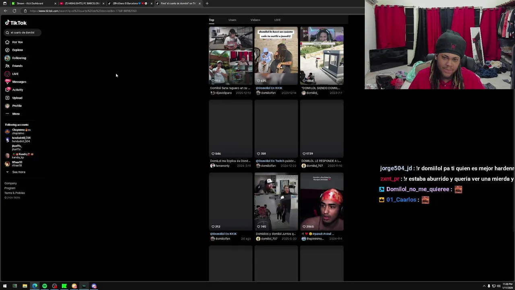Click 'DOMILOL LE RESPONDE A L...' video title
This screenshot has height=290, width=515.
coord(321,161)
